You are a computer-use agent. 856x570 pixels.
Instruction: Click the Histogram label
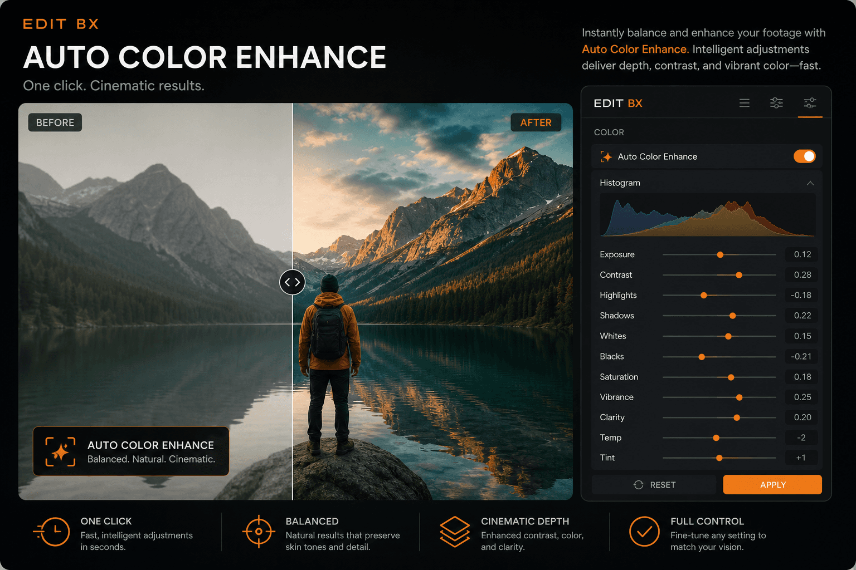click(x=620, y=183)
